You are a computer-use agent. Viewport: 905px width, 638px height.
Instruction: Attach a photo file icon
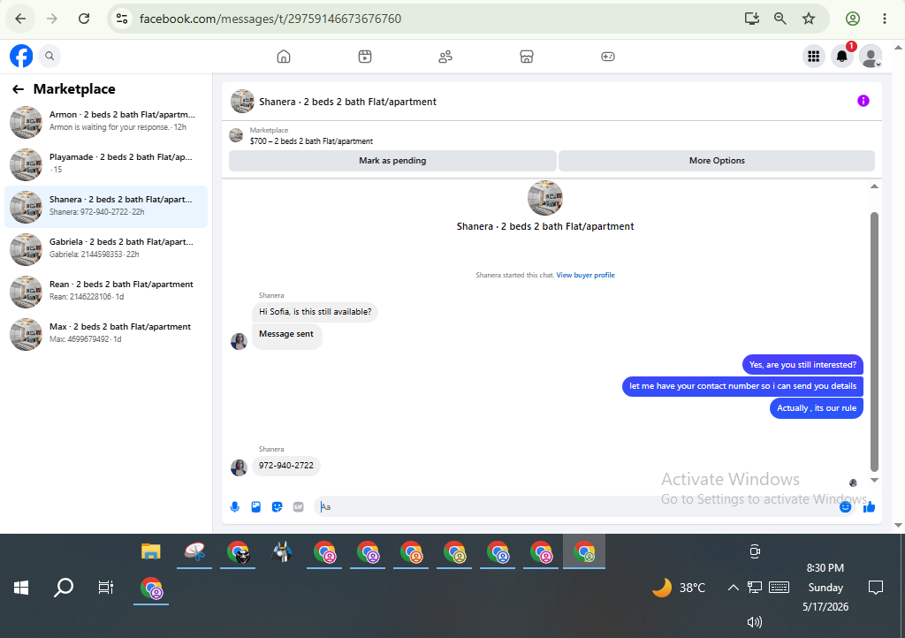point(255,507)
